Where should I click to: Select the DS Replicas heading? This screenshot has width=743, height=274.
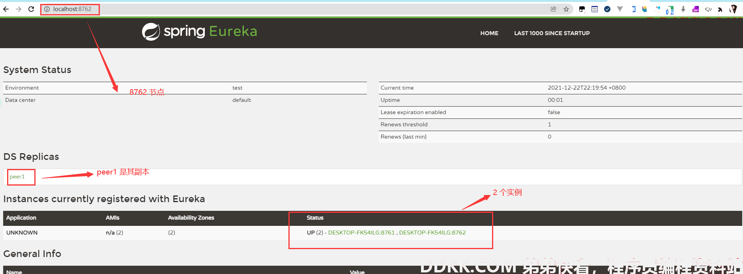[x=31, y=157]
